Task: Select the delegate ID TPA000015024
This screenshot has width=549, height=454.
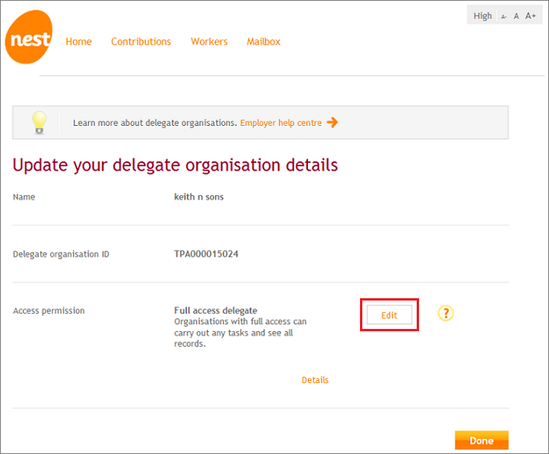Action: point(206,254)
